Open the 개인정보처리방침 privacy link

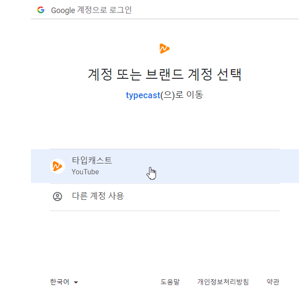223,282
